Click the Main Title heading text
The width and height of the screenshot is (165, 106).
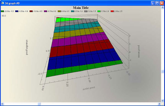click(81, 8)
